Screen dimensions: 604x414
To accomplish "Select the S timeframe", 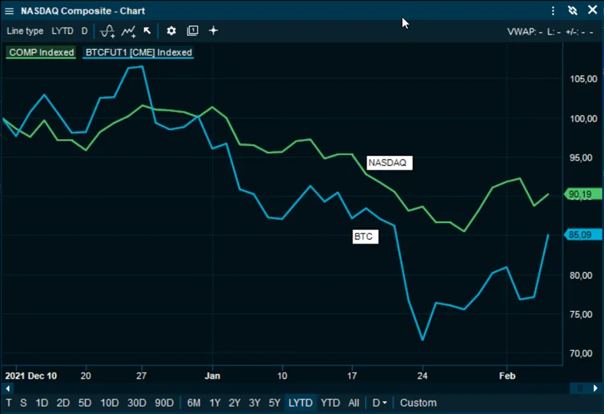I will pos(24,403).
